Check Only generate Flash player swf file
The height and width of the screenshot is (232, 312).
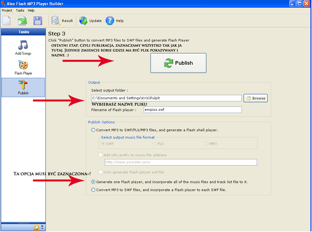pos(101,172)
